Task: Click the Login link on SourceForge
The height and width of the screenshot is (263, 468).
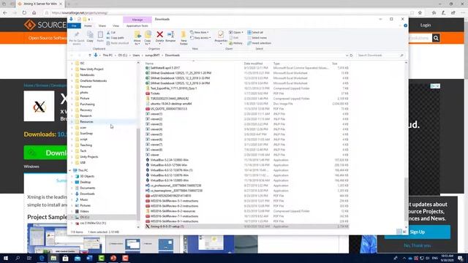Action: coord(426,26)
